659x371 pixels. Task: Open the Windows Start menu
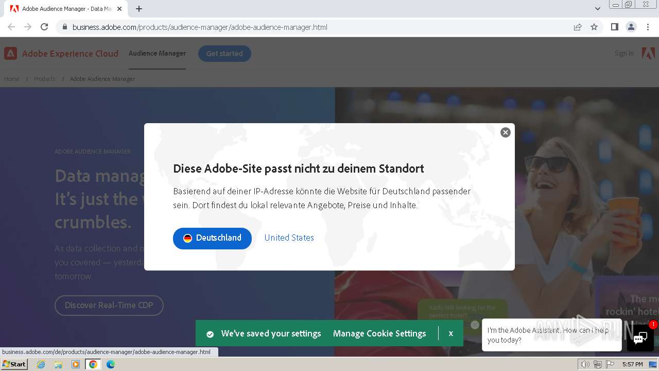coord(14,364)
